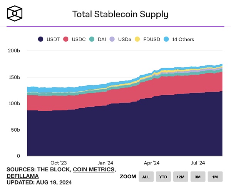
Task: Select 3M zoom range
Action: click(x=198, y=177)
